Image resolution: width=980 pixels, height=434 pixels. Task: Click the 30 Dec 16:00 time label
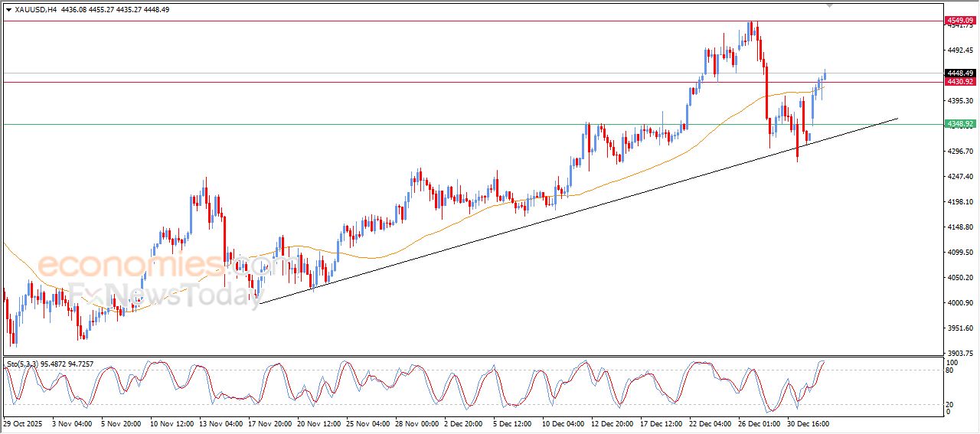808,423
